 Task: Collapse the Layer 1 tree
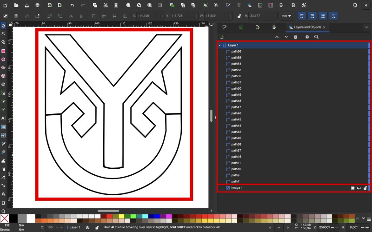pyautogui.click(x=219, y=45)
